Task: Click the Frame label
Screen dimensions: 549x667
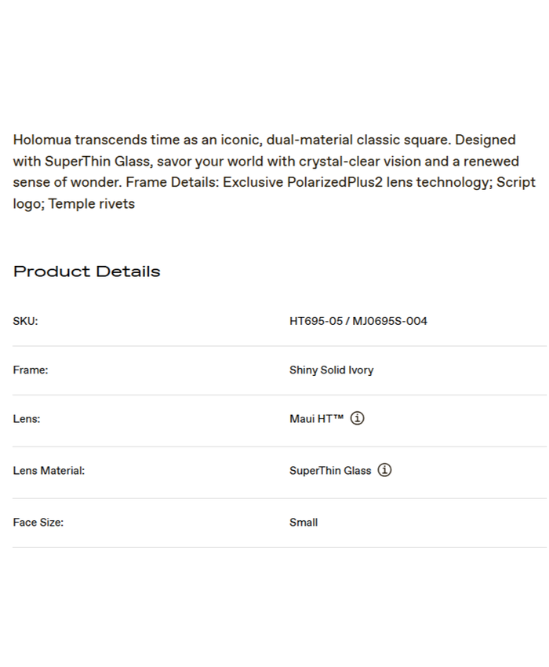Action: (x=31, y=370)
